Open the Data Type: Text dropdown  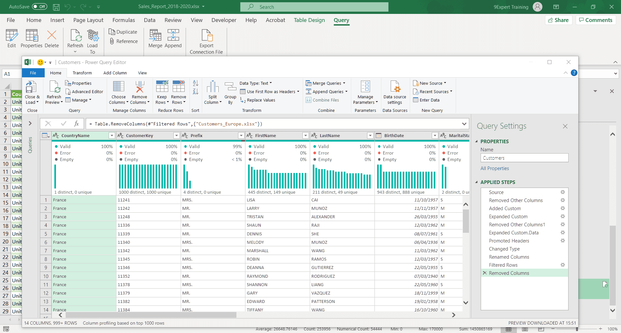[256, 83]
